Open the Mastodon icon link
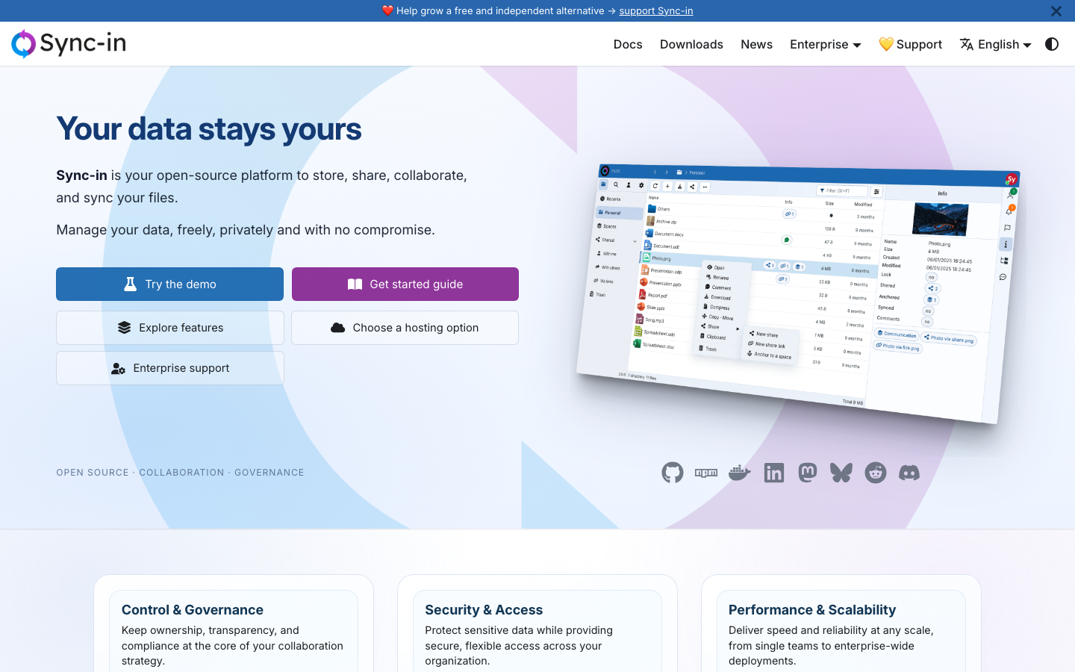 (808, 473)
